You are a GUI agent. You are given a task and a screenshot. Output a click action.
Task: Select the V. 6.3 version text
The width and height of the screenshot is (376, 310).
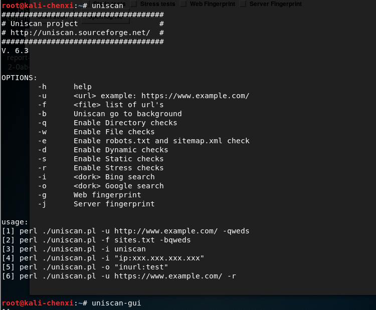(15, 51)
